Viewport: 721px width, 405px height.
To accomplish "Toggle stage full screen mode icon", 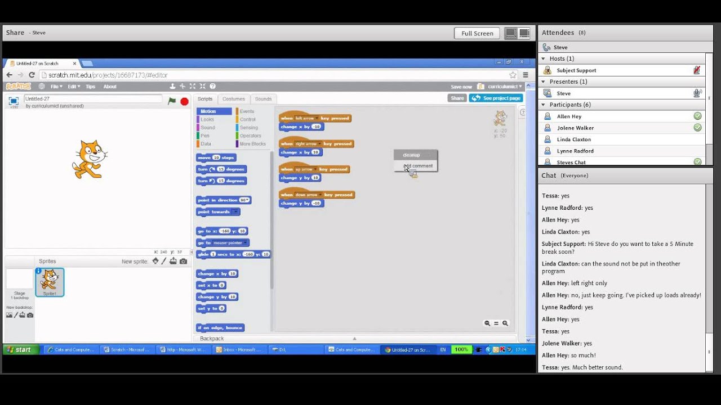I will click(x=14, y=101).
